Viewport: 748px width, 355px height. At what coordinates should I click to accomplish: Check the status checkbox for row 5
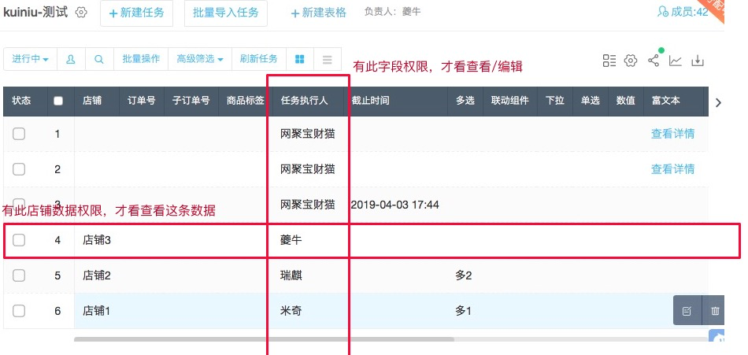pos(19,275)
